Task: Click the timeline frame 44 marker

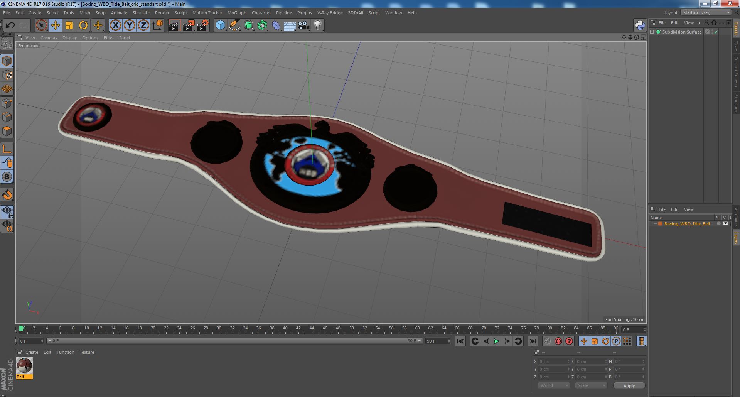Action: pyautogui.click(x=312, y=328)
